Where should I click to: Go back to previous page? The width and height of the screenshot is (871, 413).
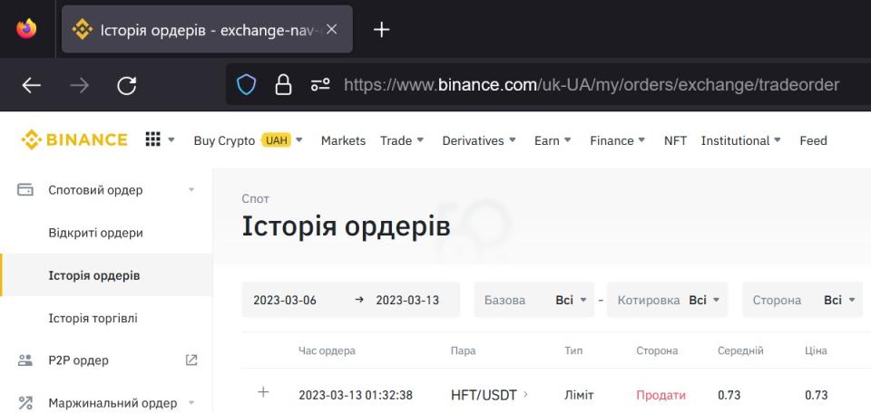(32, 85)
